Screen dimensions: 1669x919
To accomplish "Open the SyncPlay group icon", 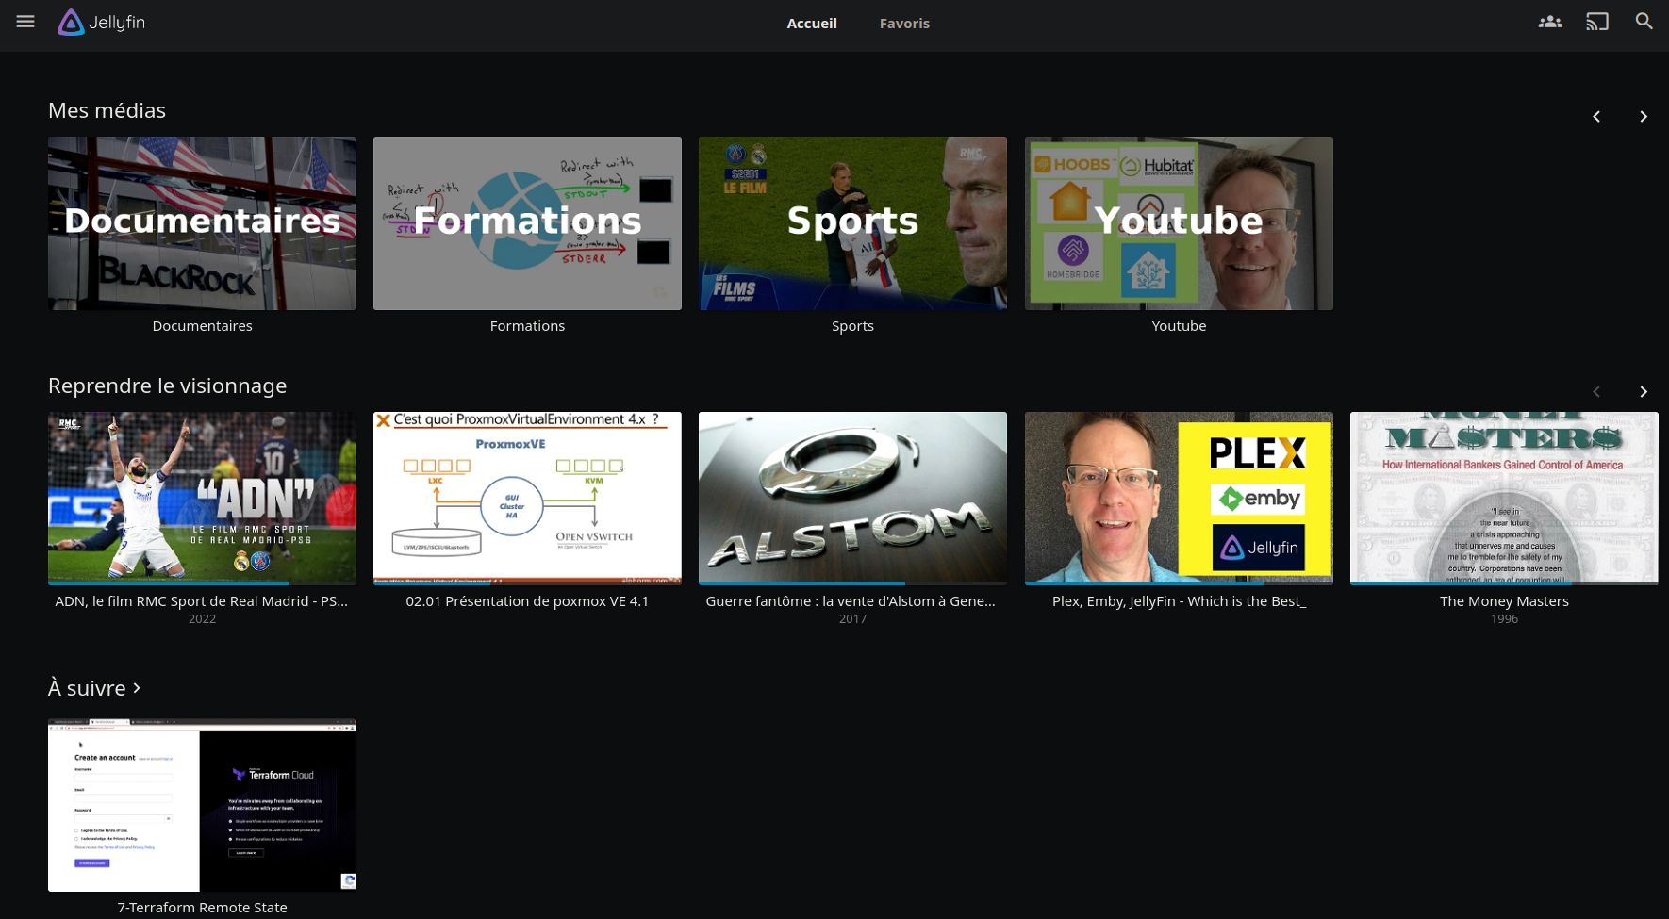I will [1550, 22].
